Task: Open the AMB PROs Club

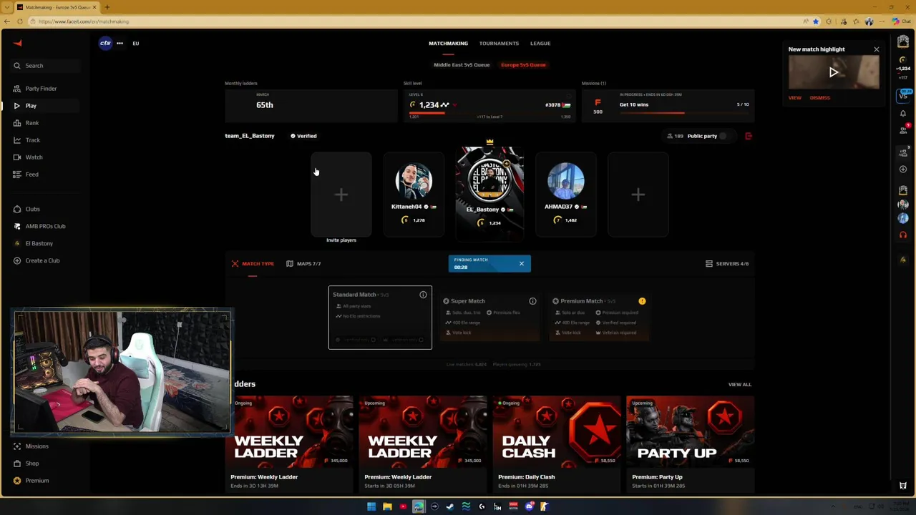Action: click(x=45, y=226)
